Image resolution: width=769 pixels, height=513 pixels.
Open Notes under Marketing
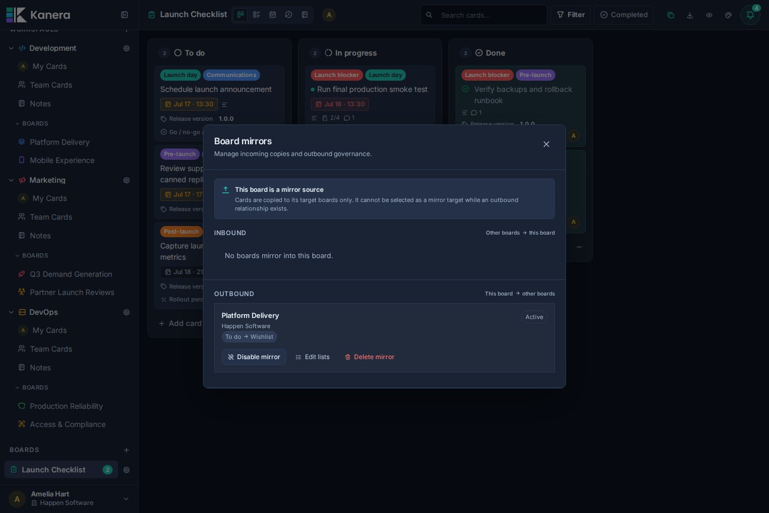pos(40,236)
